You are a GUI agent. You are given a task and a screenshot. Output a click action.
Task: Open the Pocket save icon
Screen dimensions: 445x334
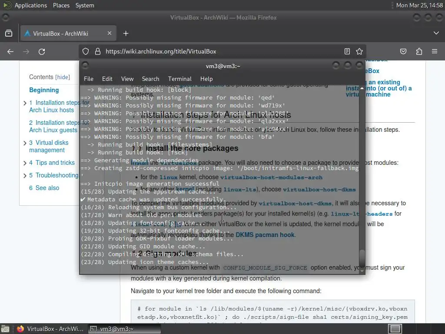pos(403,51)
